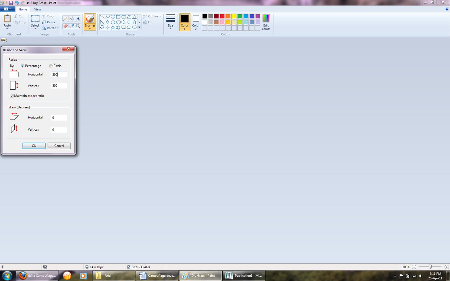Image resolution: width=450 pixels, height=281 pixels.
Task: Choose the straight Line shape
Action: pos(102,17)
